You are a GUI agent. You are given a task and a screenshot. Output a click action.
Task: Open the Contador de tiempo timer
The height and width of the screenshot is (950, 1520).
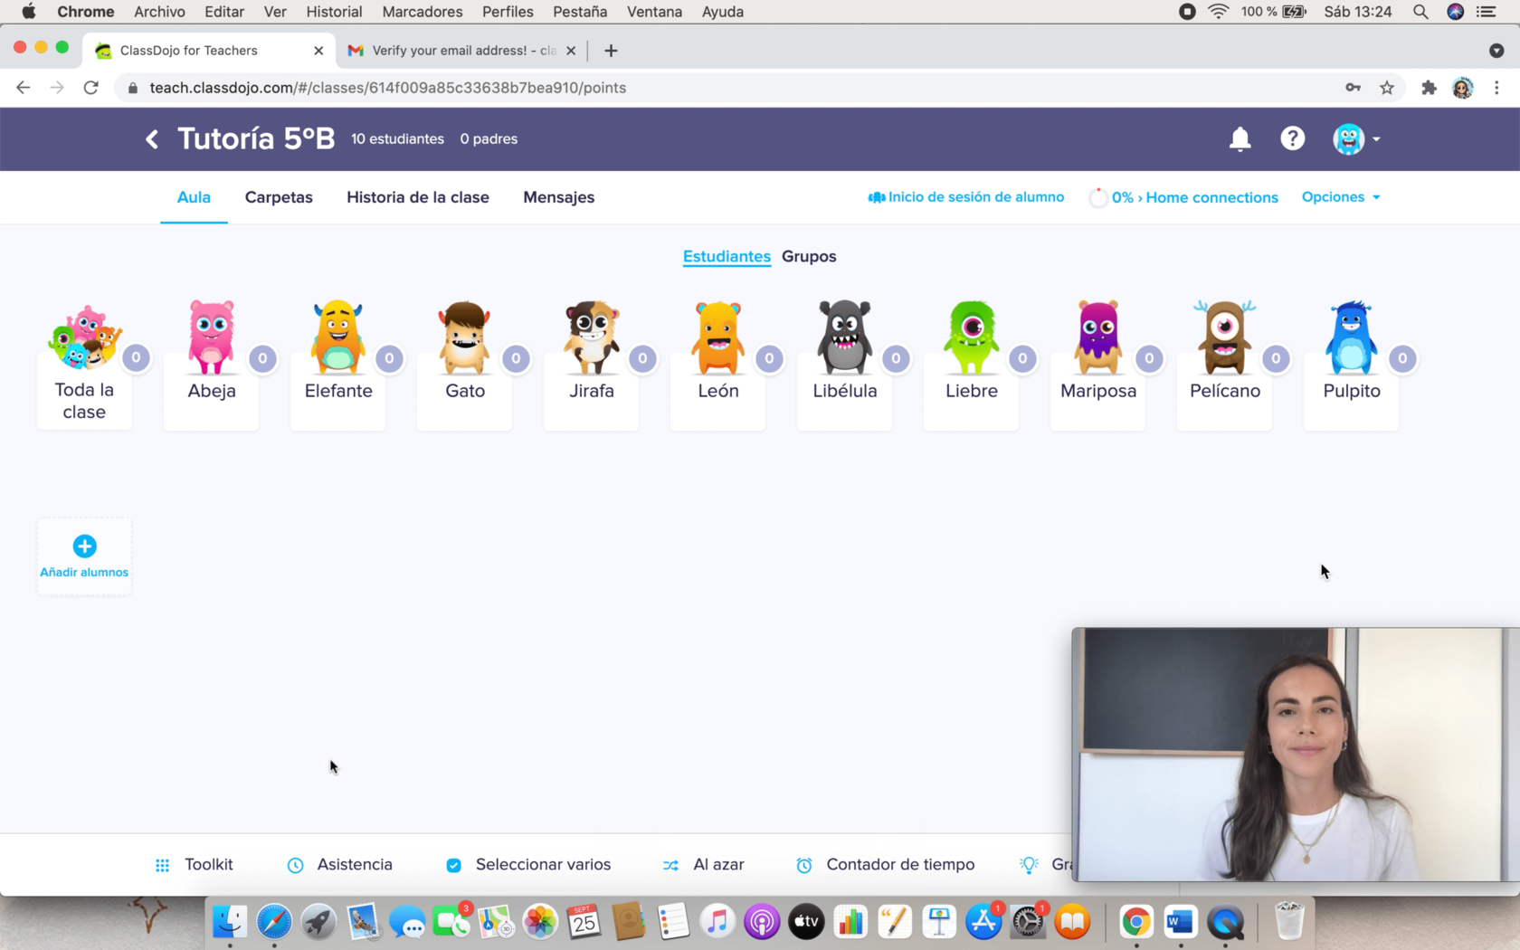pyautogui.click(x=885, y=865)
